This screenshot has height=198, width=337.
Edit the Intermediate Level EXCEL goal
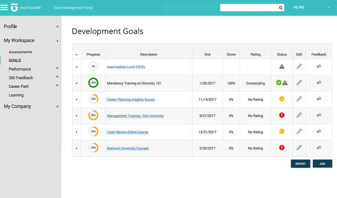[x=299, y=67]
